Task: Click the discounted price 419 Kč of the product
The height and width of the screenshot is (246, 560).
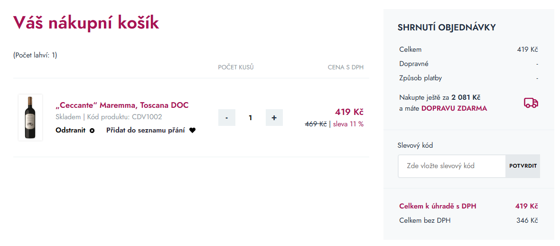Action: tap(349, 112)
